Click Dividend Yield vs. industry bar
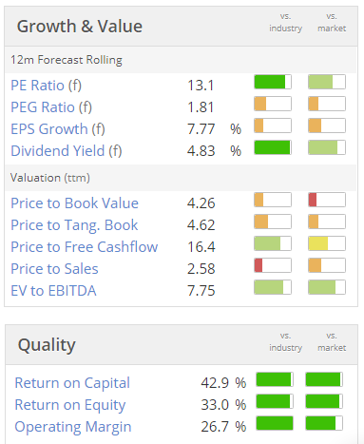Viewport: 364px width, 444px height. pos(273,147)
